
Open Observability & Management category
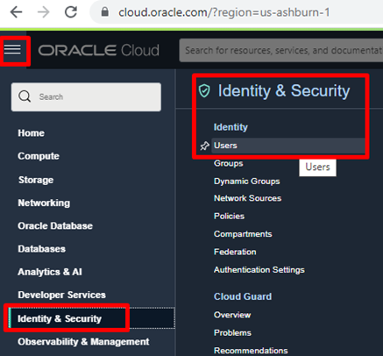click(x=83, y=342)
